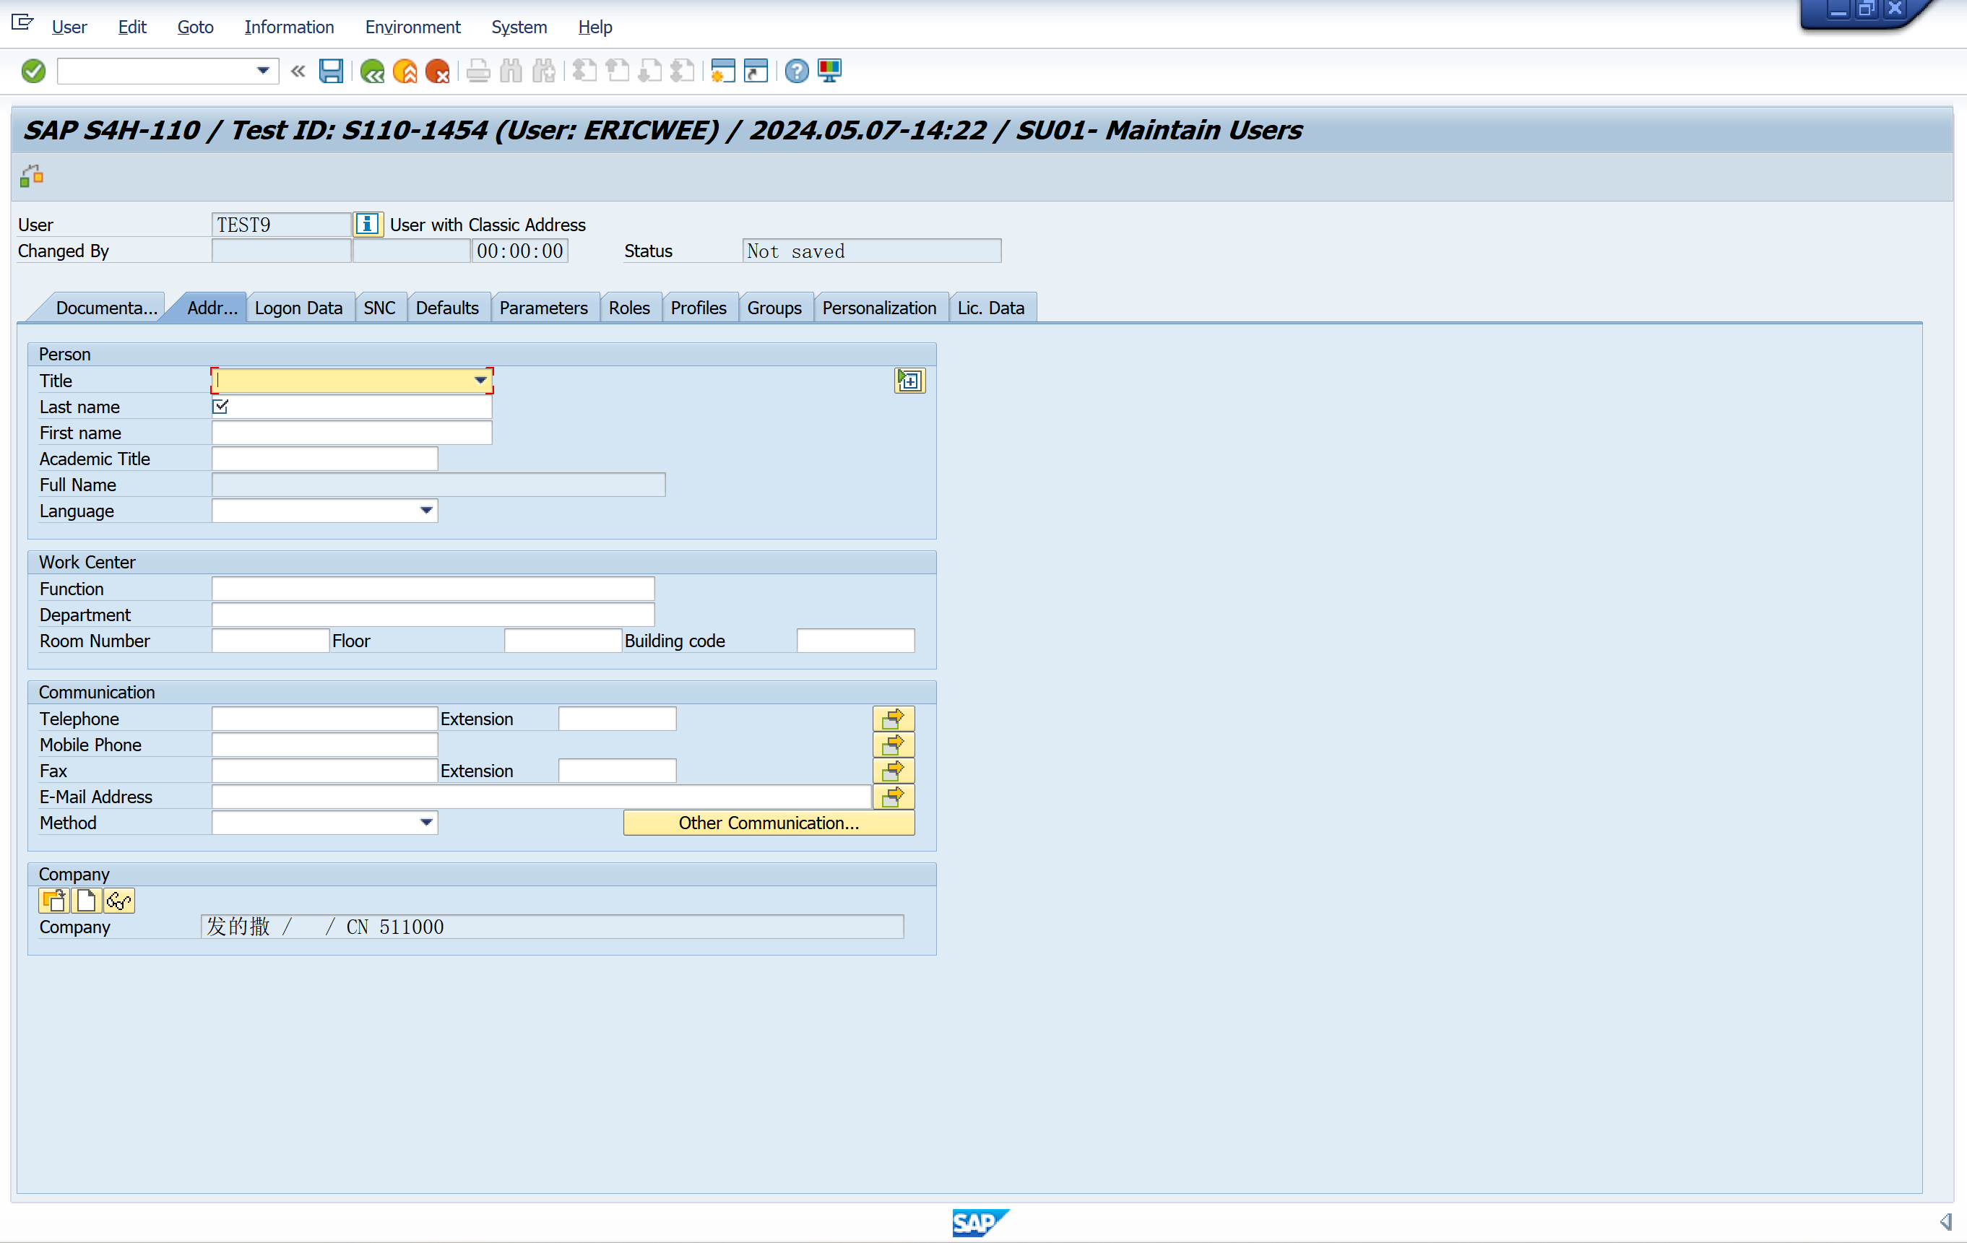Click the E-Mail Address input field

pos(541,796)
